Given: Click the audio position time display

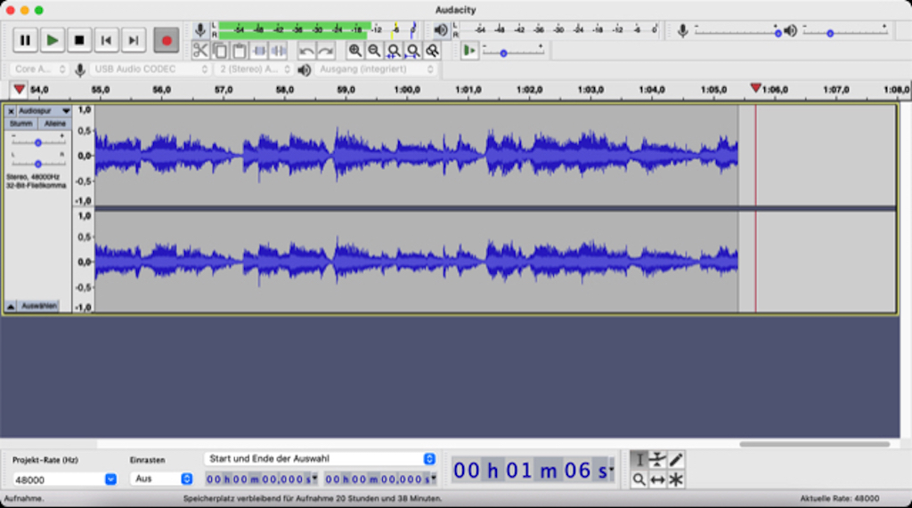Looking at the screenshot, I should click(x=533, y=471).
